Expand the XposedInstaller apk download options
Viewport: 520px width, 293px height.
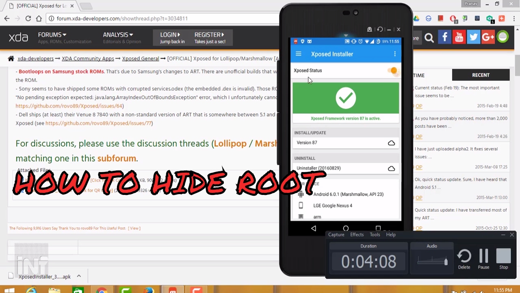tap(79, 276)
